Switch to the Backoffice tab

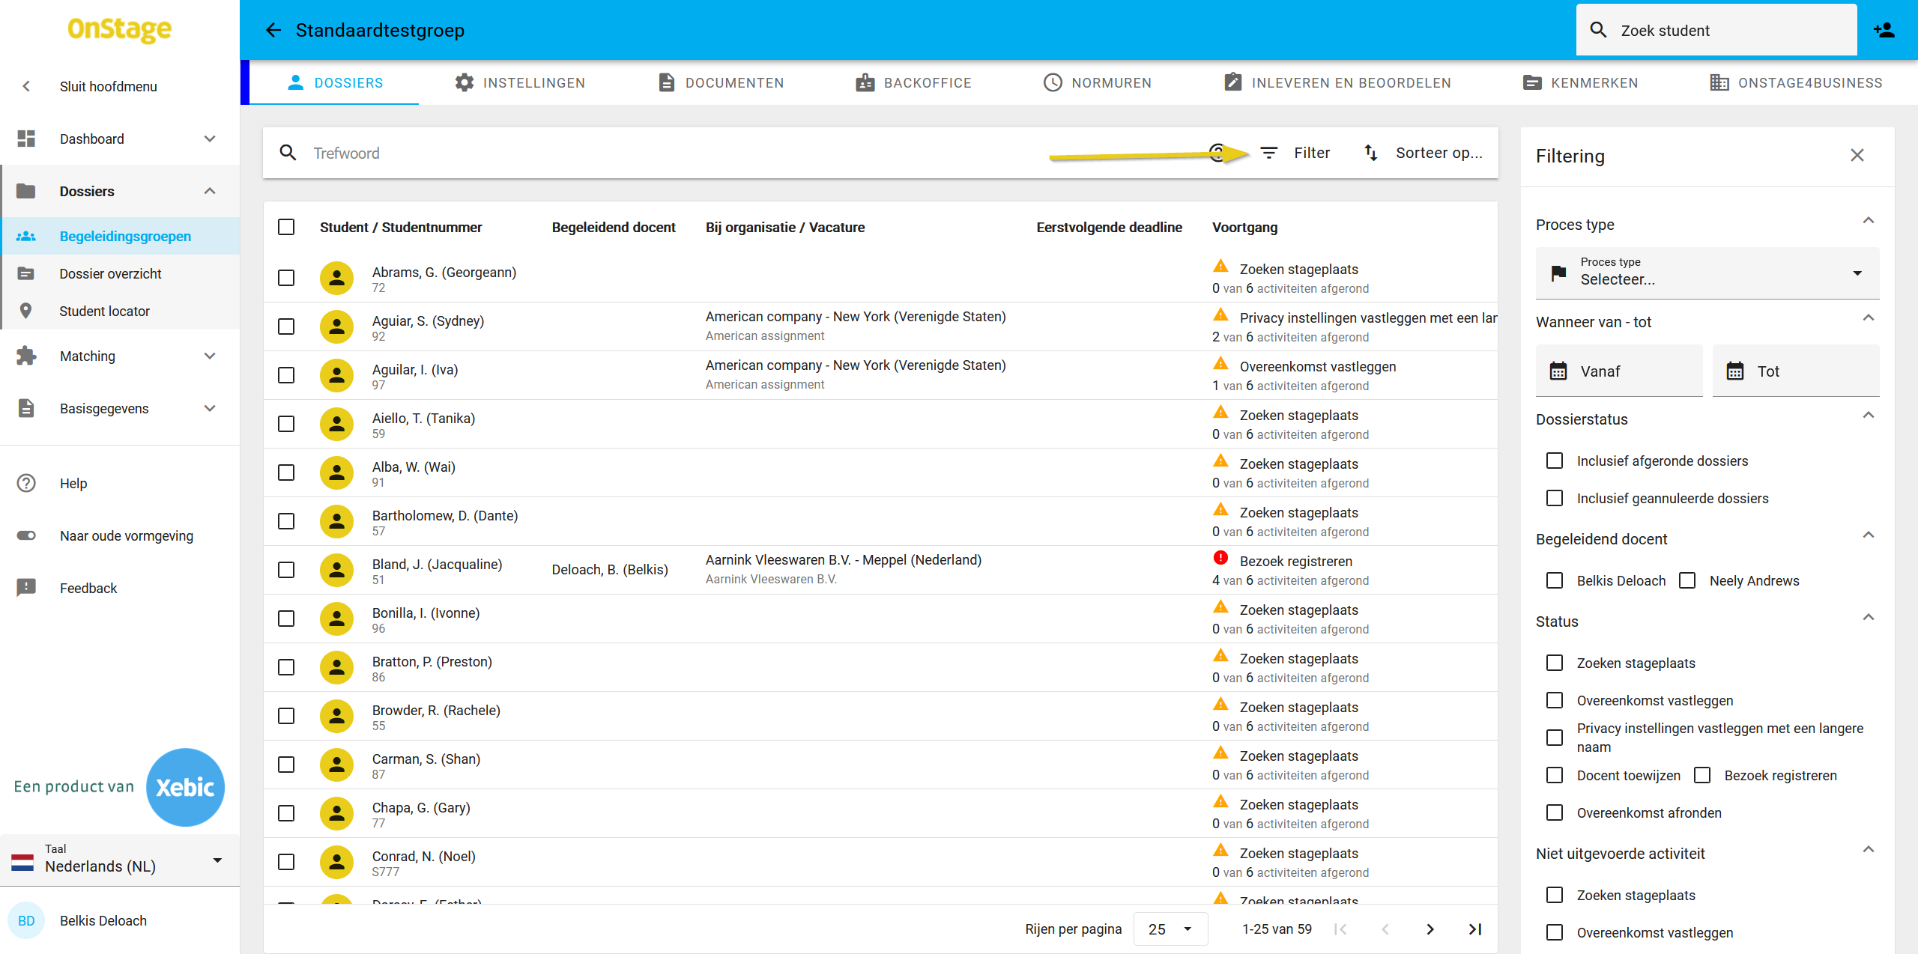(913, 82)
